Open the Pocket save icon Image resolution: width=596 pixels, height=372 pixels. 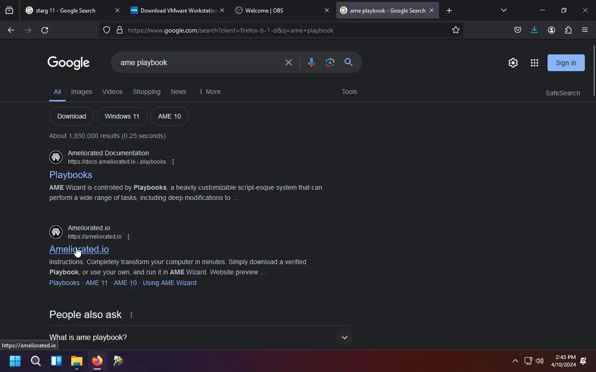pyautogui.click(x=518, y=30)
